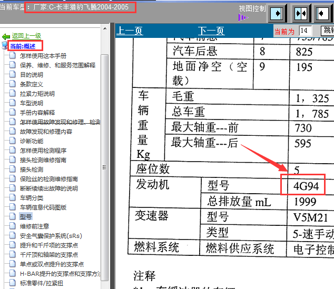Select 当前:概述 tree node
The height and width of the screenshot is (289, 334).
pyautogui.click(x=23, y=46)
